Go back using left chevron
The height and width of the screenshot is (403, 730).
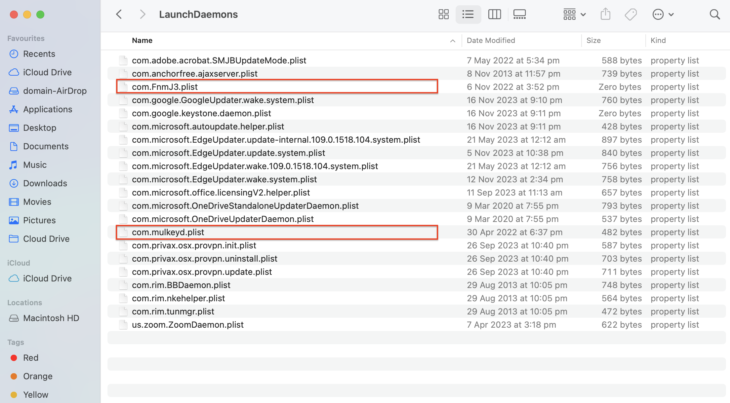pyautogui.click(x=119, y=14)
